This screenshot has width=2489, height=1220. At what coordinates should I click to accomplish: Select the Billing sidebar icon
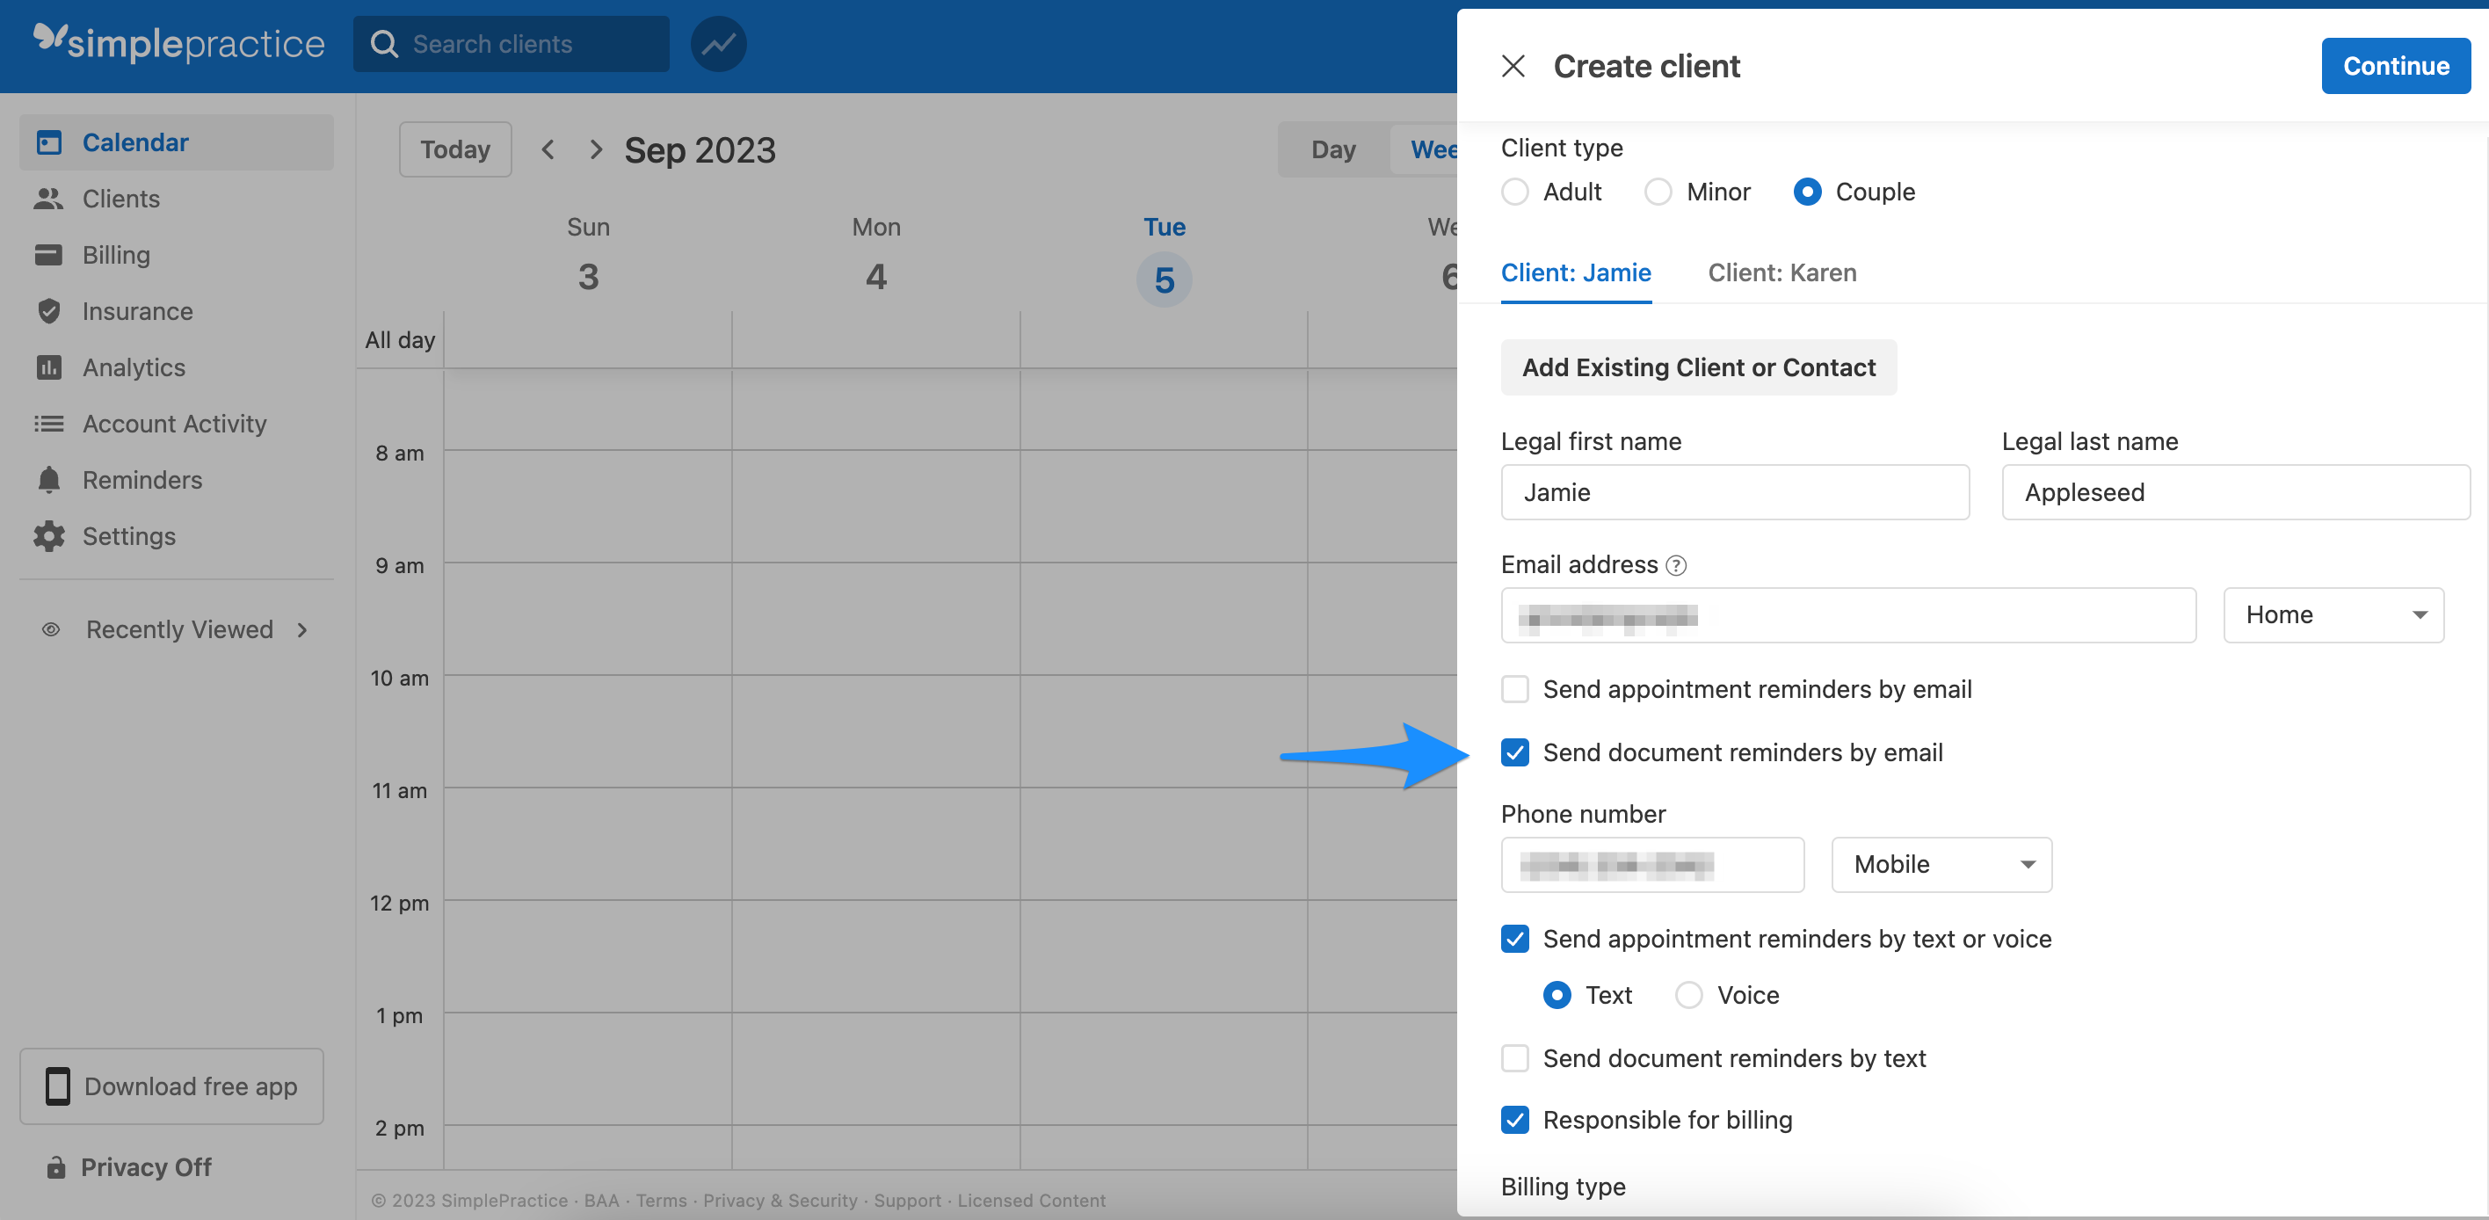coord(116,254)
